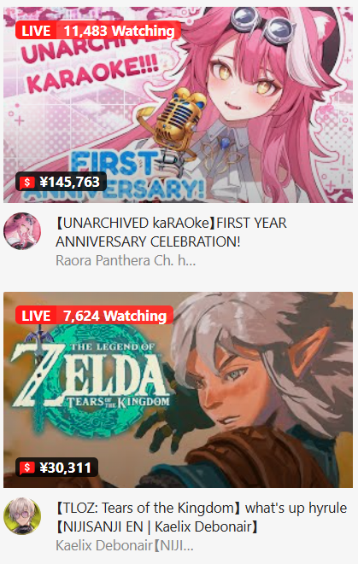Click red superchat dollar icon on karaoke stream
The height and width of the screenshot is (564, 358).
tap(27, 183)
